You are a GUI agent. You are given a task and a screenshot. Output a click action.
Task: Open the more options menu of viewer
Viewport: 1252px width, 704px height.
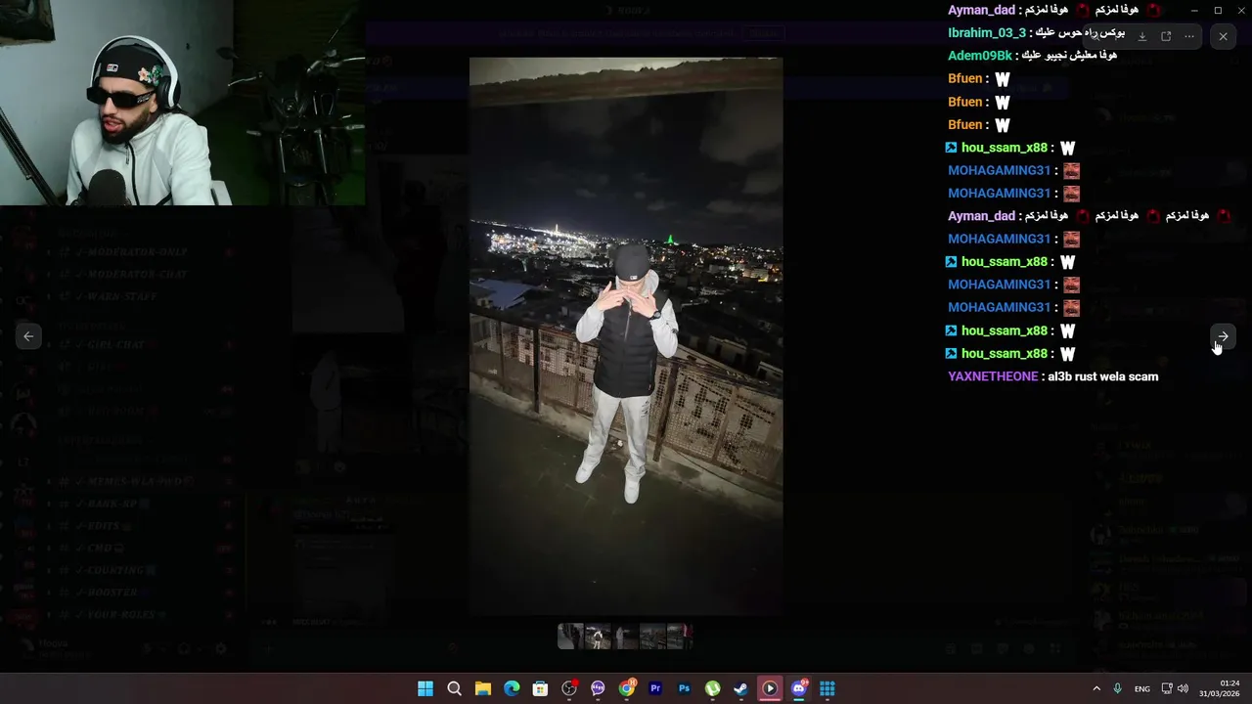click(x=1189, y=36)
